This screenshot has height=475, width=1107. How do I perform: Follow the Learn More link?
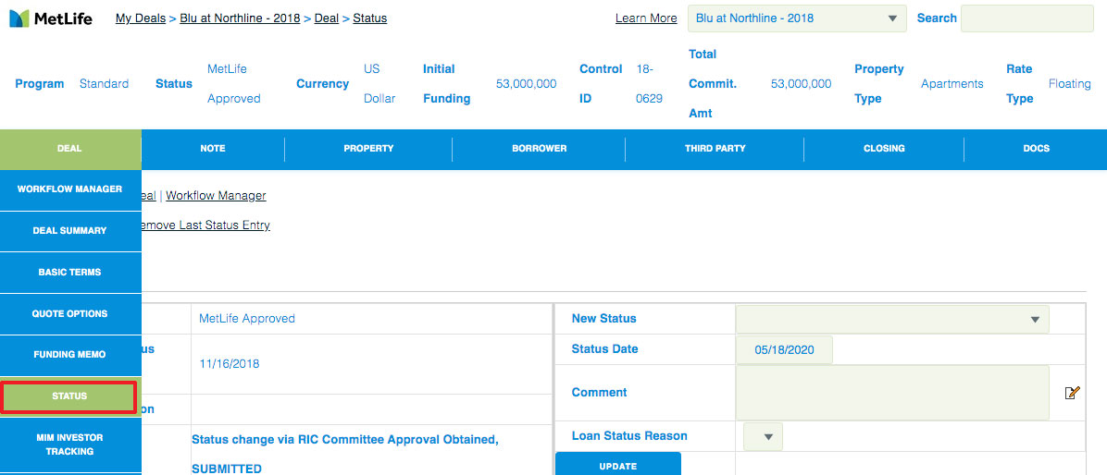[646, 18]
